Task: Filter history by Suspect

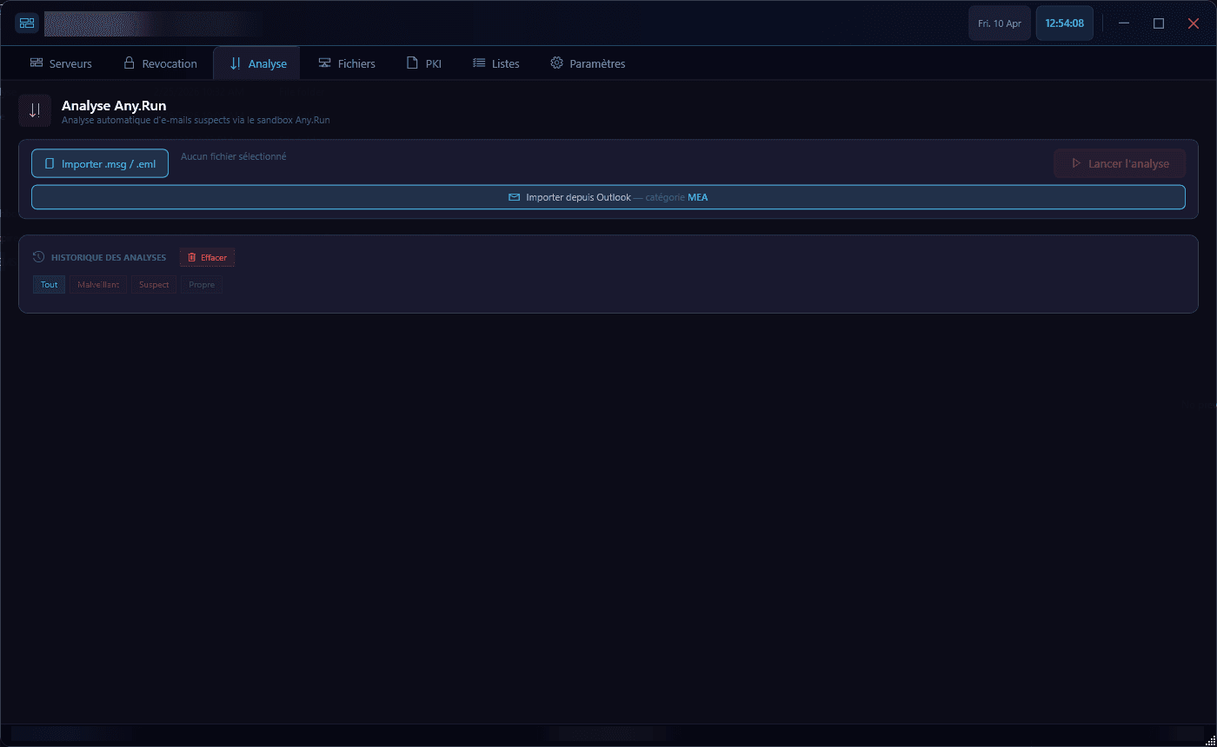Action: tap(154, 285)
